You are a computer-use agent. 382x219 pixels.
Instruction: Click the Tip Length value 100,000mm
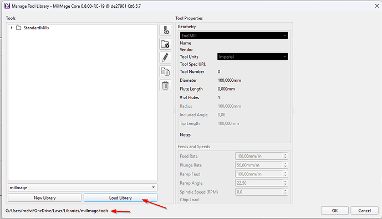(228, 123)
